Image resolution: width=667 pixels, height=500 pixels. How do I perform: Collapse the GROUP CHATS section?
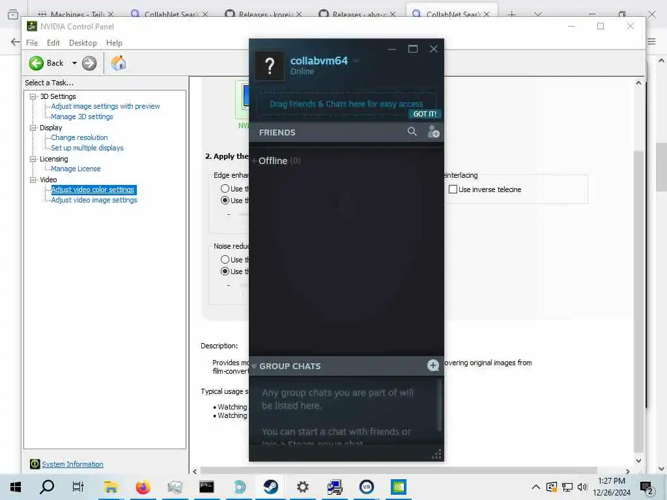coord(254,366)
